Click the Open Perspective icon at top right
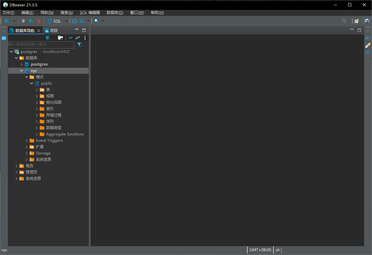Image resolution: width=372 pixels, height=255 pixels. 357,21
